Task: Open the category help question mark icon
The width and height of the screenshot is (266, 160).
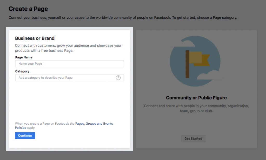Action: tap(118, 78)
